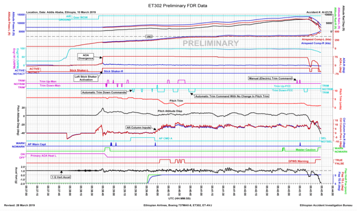Select the 1 G Vert Accel callout
357x211 pixels.
61,177
